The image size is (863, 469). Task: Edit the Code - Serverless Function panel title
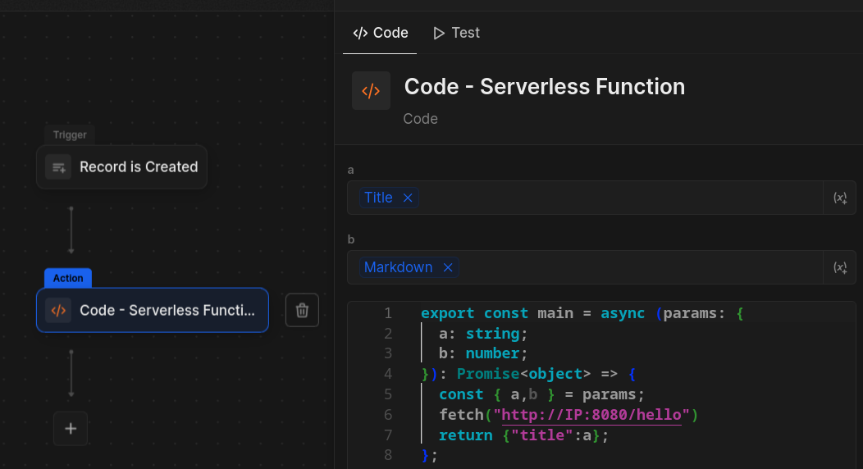pyautogui.click(x=544, y=87)
